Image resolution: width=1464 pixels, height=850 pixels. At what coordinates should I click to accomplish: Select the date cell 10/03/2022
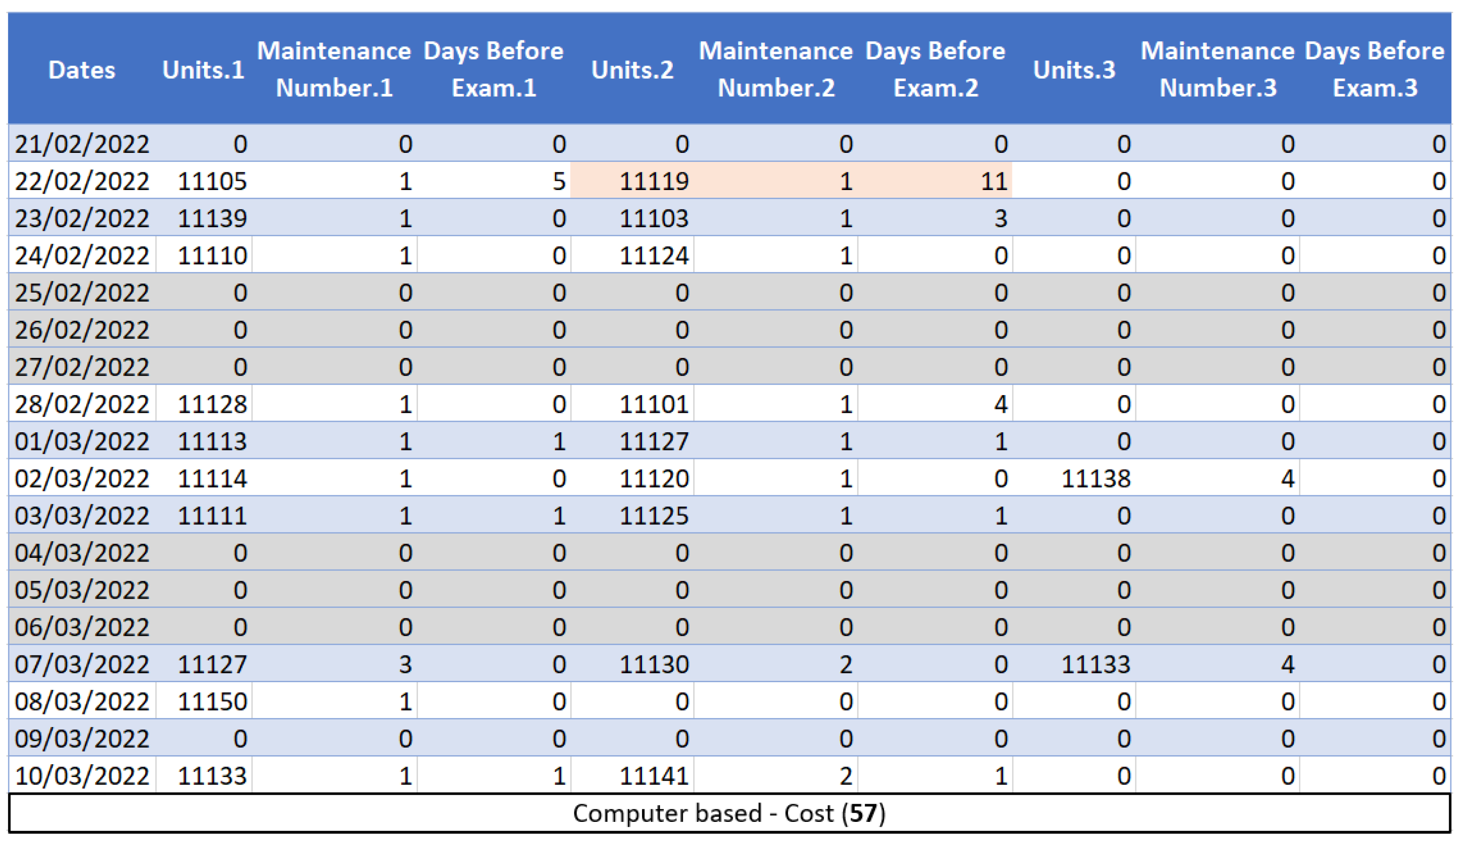[x=82, y=776]
